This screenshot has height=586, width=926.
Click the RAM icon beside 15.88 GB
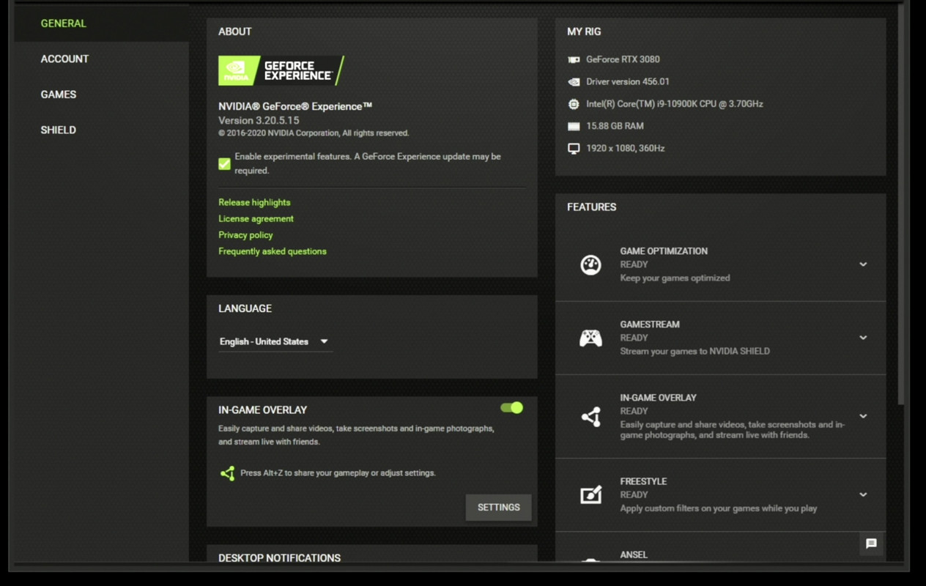point(574,126)
